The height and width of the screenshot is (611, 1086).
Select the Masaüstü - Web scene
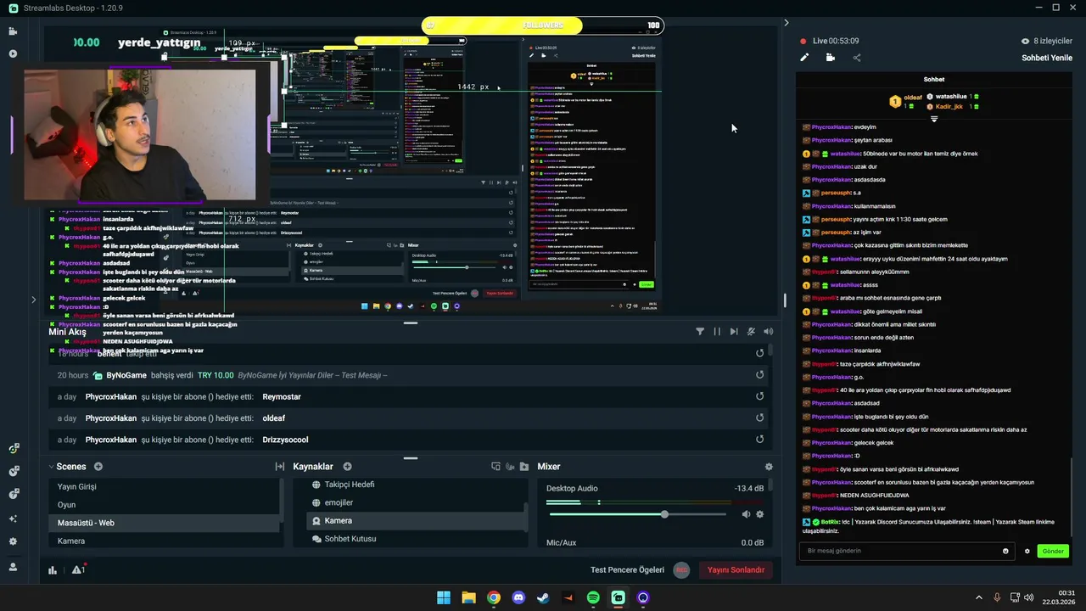pos(164,523)
